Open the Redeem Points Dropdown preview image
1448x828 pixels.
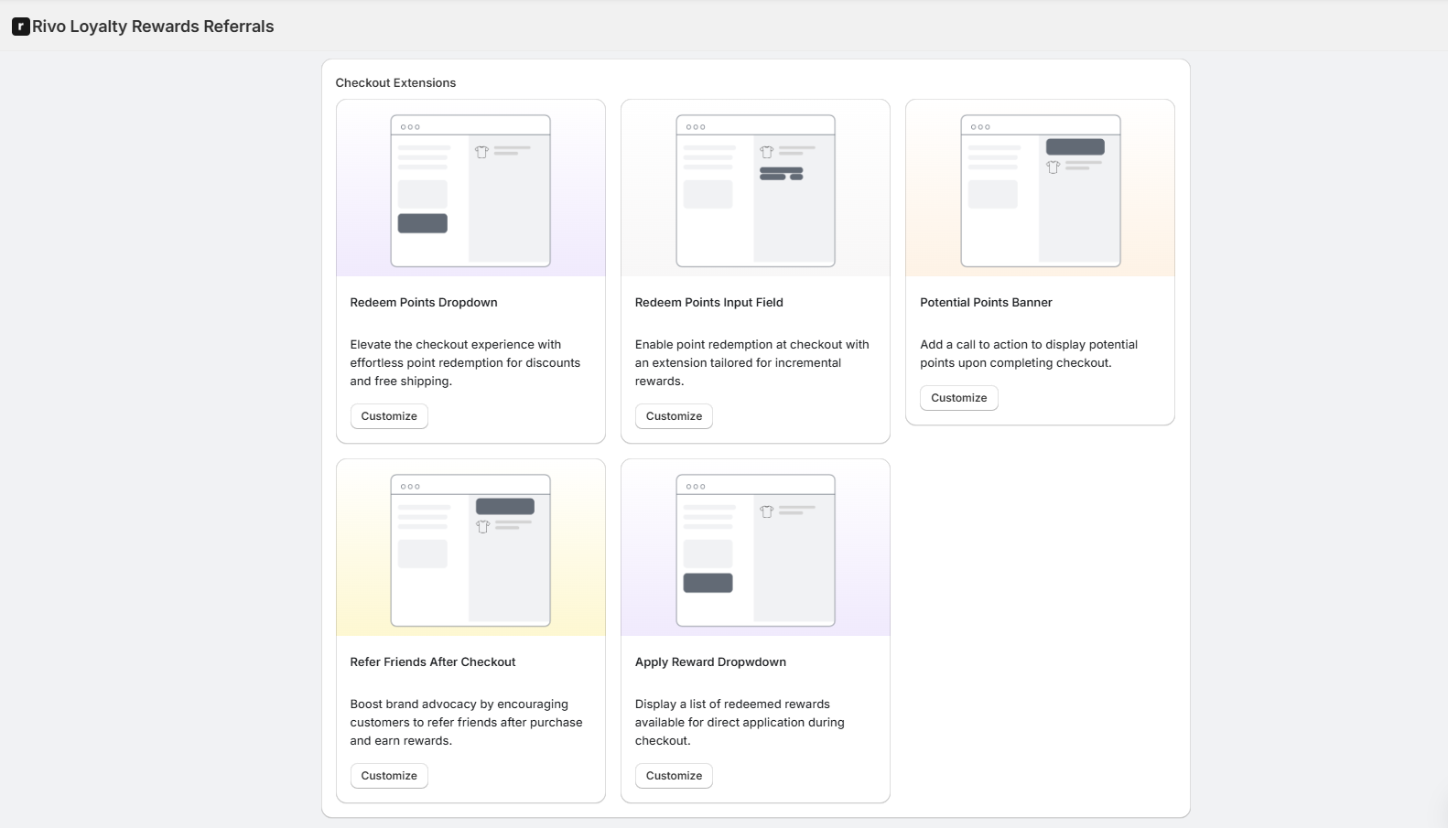coord(470,188)
